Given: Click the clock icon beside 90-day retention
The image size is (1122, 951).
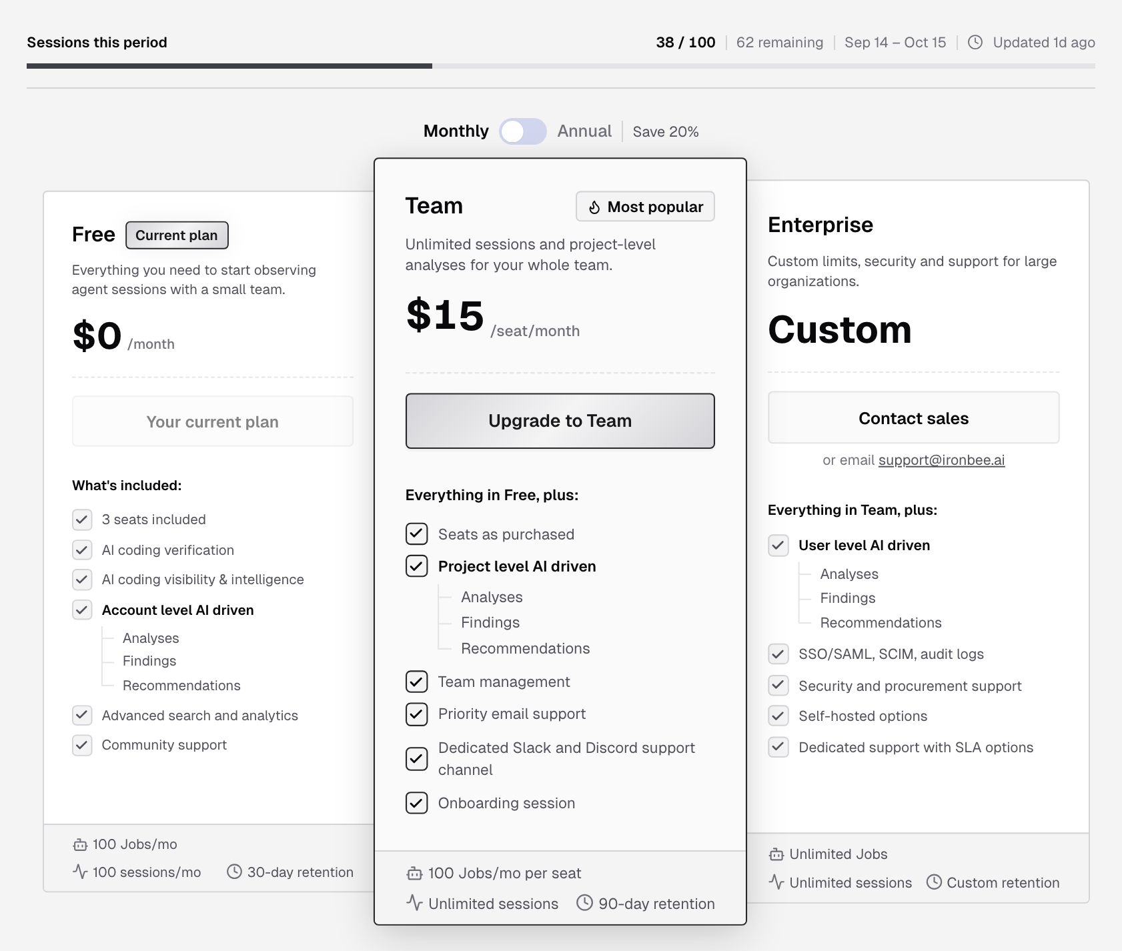Looking at the screenshot, I should [584, 903].
